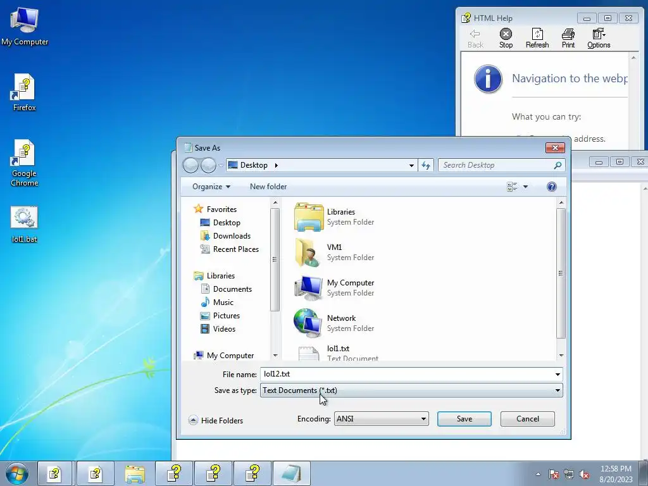
Task: Open the Organize dropdown menu
Action: [211, 187]
